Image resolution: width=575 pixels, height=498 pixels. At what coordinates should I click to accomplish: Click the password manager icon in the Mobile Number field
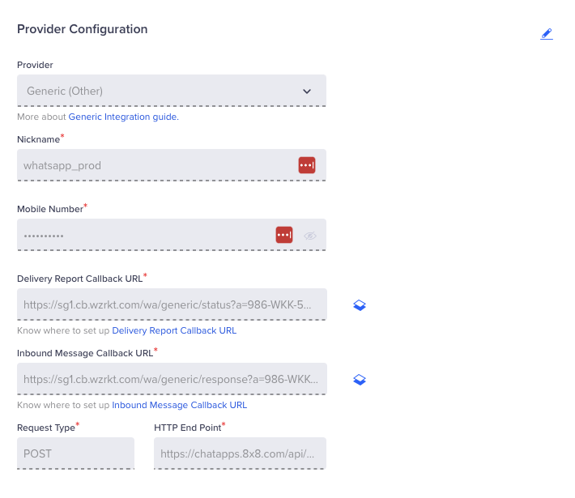coord(283,235)
